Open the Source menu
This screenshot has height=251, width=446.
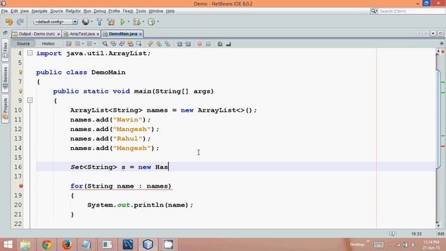click(x=56, y=11)
